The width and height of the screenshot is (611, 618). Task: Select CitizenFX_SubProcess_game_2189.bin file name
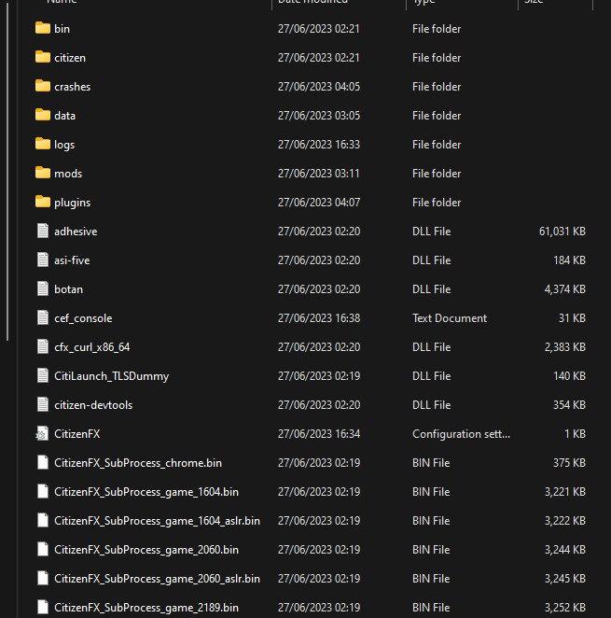tap(146, 608)
